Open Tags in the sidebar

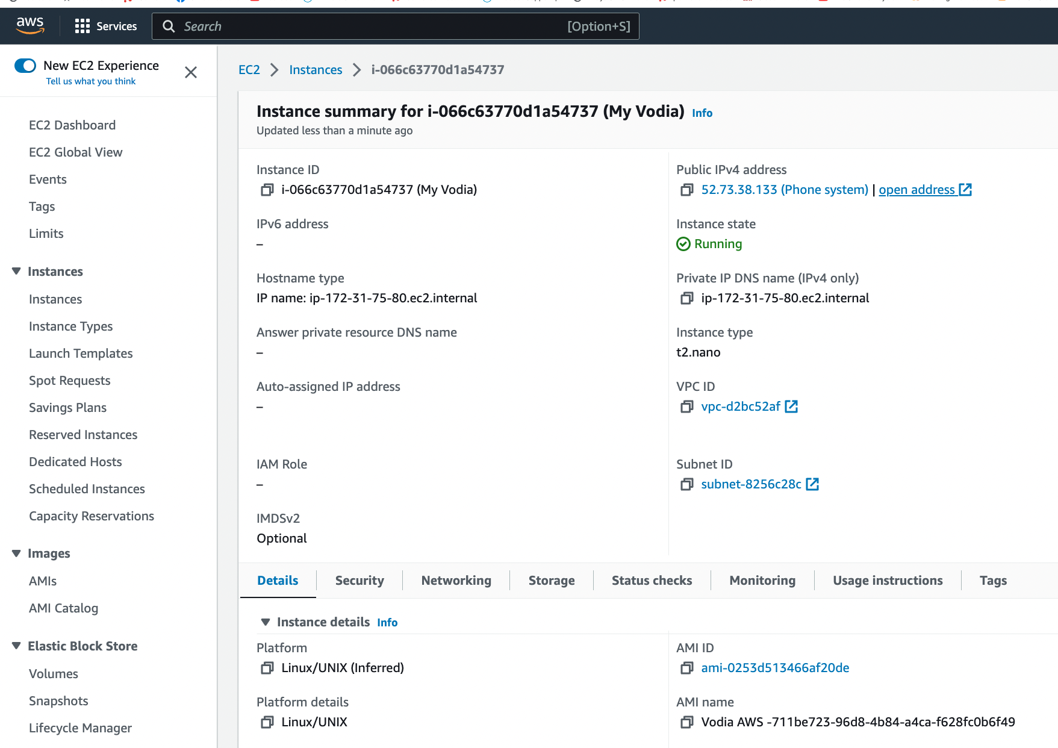click(x=42, y=207)
